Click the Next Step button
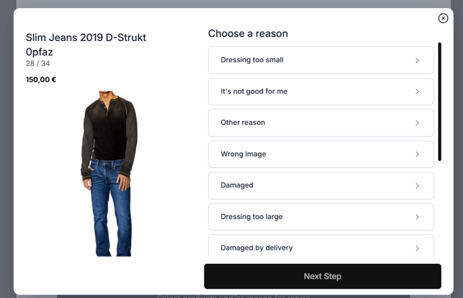The image size is (463, 298). (x=322, y=277)
